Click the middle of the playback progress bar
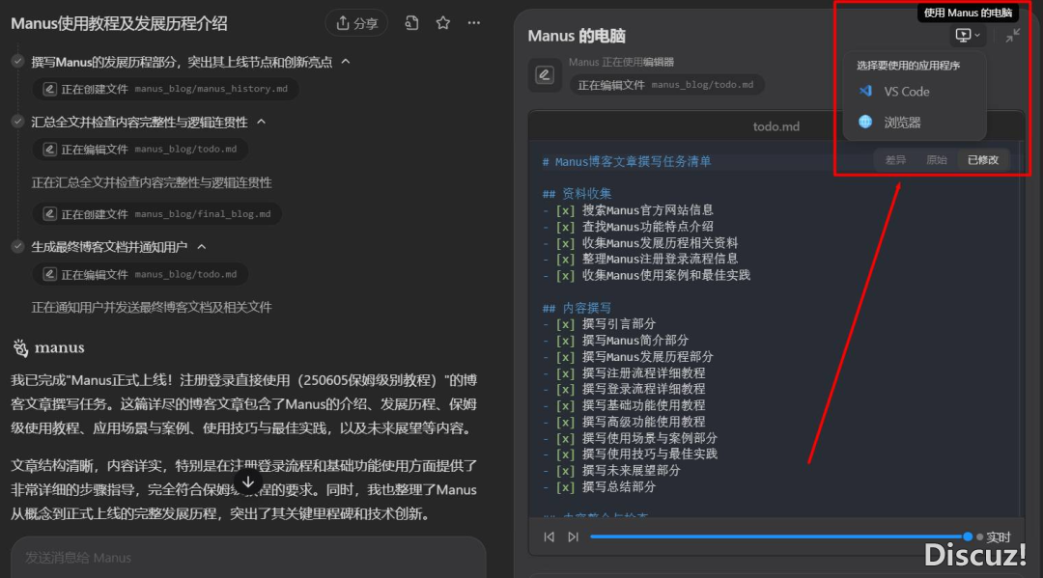Image resolution: width=1043 pixels, height=578 pixels. coord(779,537)
